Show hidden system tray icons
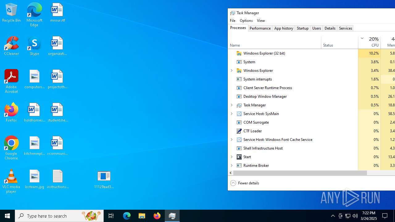 333,216
